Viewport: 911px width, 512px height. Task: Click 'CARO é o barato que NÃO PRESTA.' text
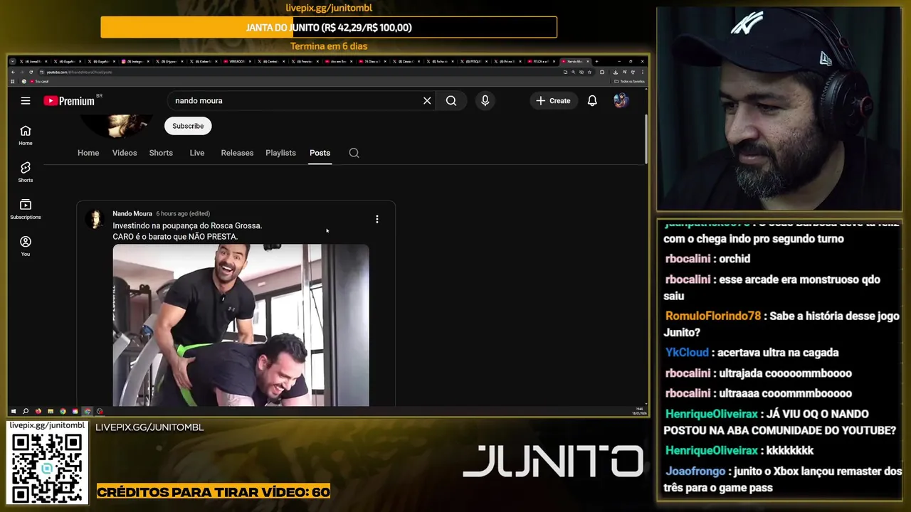click(x=175, y=237)
